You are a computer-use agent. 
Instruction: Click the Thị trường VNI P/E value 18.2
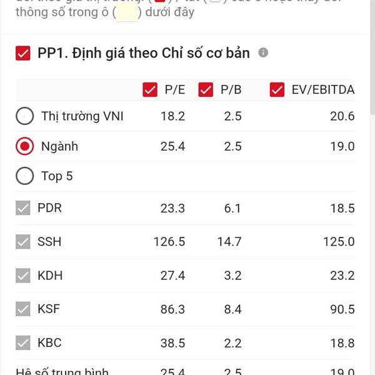coord(172,116)
